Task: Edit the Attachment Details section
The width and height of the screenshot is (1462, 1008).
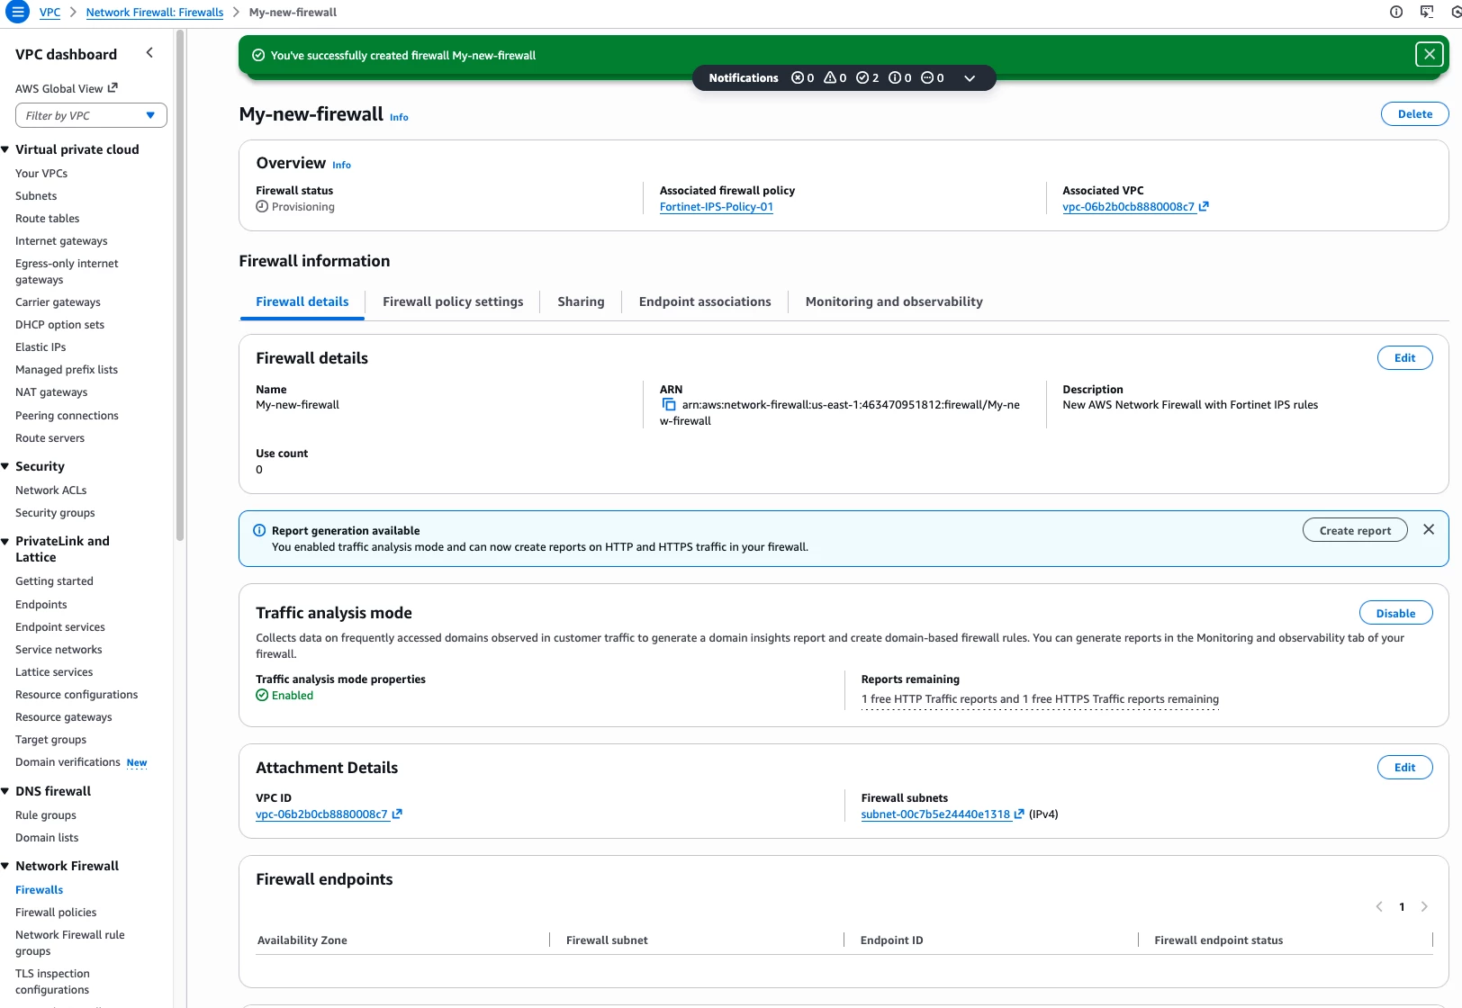Action: (x=1404, y=768)
